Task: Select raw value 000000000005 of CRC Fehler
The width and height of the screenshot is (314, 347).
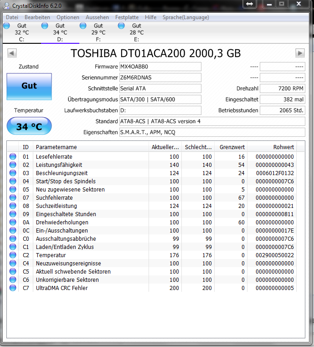Action: click(x=275, y=288)
